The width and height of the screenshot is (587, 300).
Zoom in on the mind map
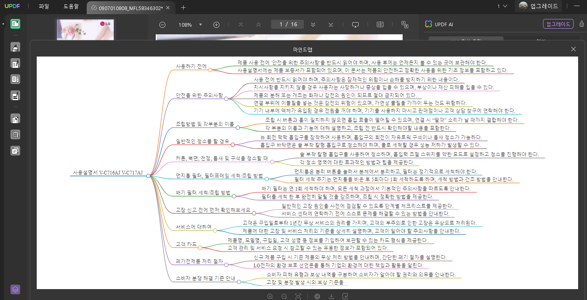tap(270, 296)
